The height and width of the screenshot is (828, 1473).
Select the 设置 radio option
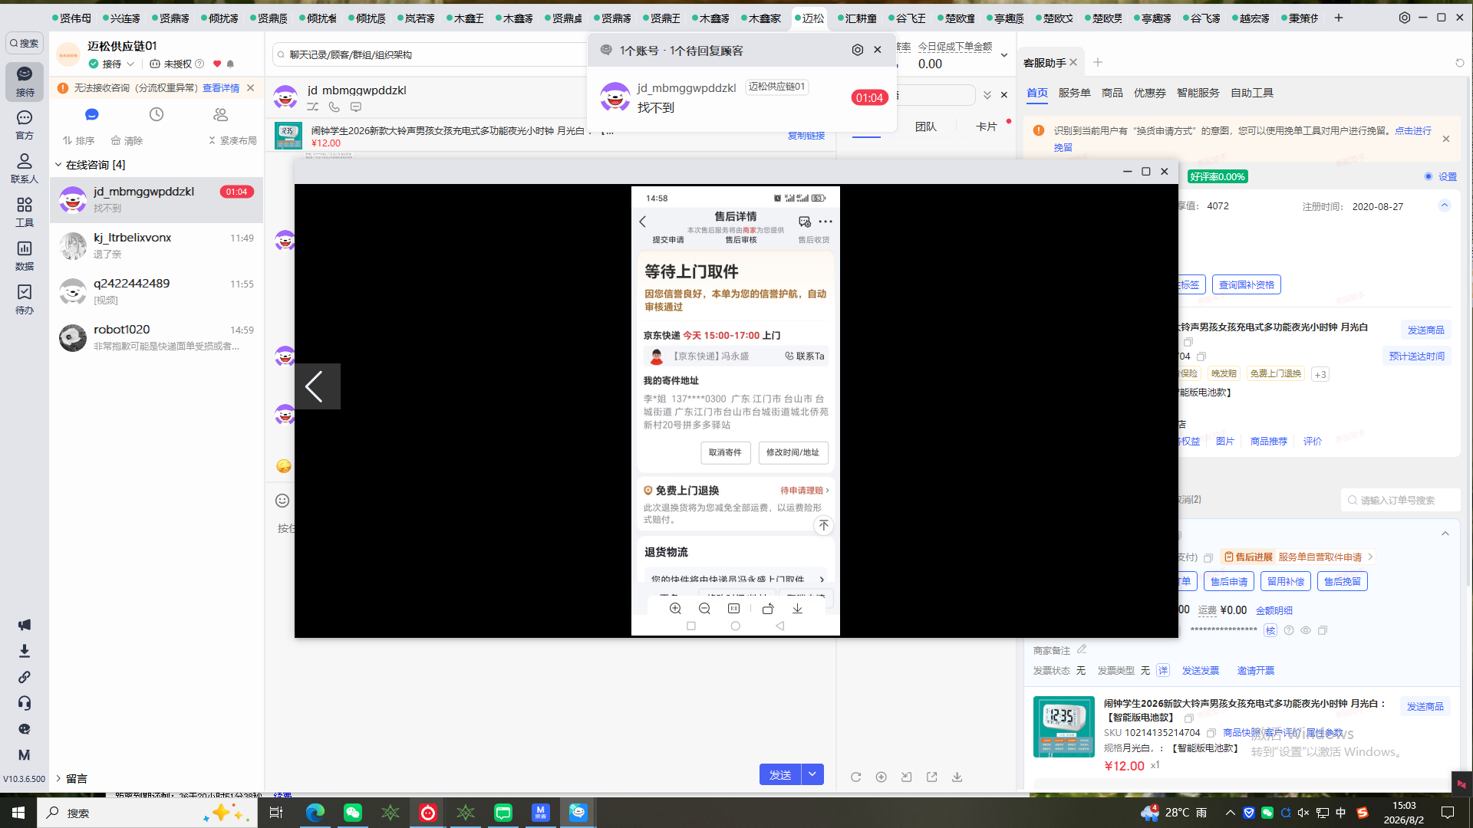pyautogui.click(x=1429, y=176)
